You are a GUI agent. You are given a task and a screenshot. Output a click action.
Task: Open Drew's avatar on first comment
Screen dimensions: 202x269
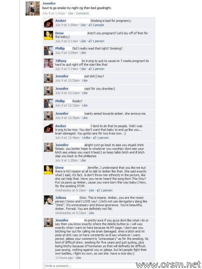click(x=49, y=35)
